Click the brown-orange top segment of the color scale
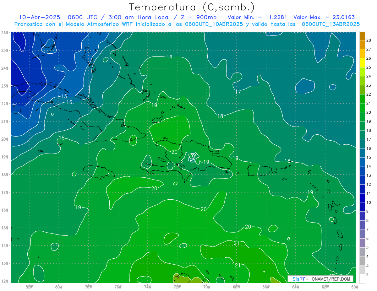The image size is (377, 291). 362,36
